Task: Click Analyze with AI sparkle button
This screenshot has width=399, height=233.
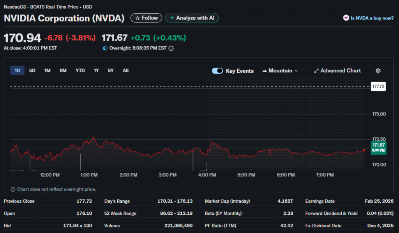Action: [x=192, y=18]
